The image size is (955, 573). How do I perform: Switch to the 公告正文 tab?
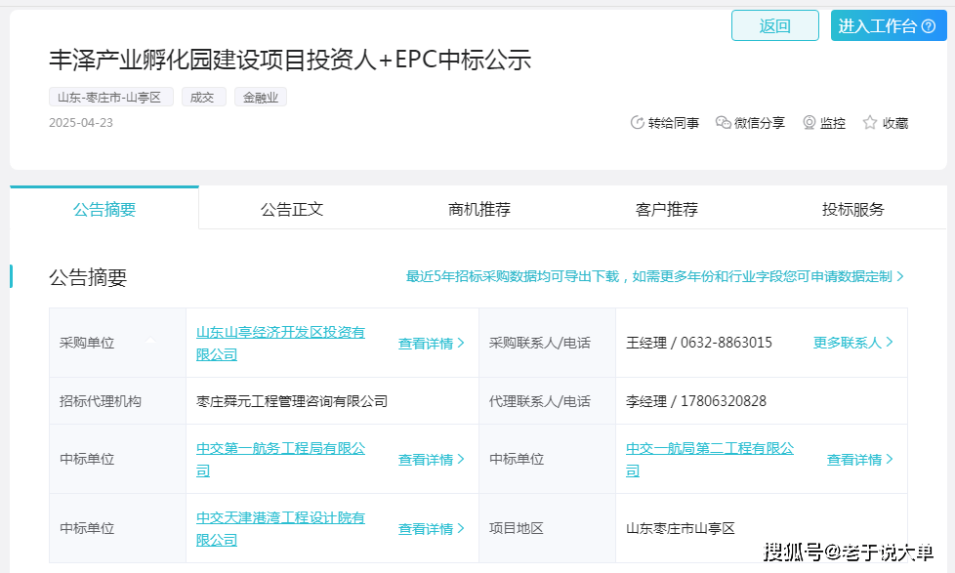point(292,209)
